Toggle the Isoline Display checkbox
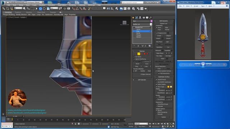The width and height of the screenshot is (230, 129). pos(156,85)
